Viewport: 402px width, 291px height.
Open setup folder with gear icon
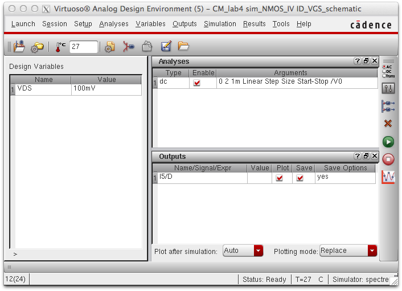coord(37,47)
